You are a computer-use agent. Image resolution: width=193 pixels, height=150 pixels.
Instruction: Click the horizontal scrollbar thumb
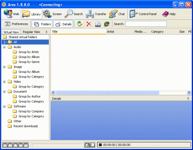tap(107, 92)
